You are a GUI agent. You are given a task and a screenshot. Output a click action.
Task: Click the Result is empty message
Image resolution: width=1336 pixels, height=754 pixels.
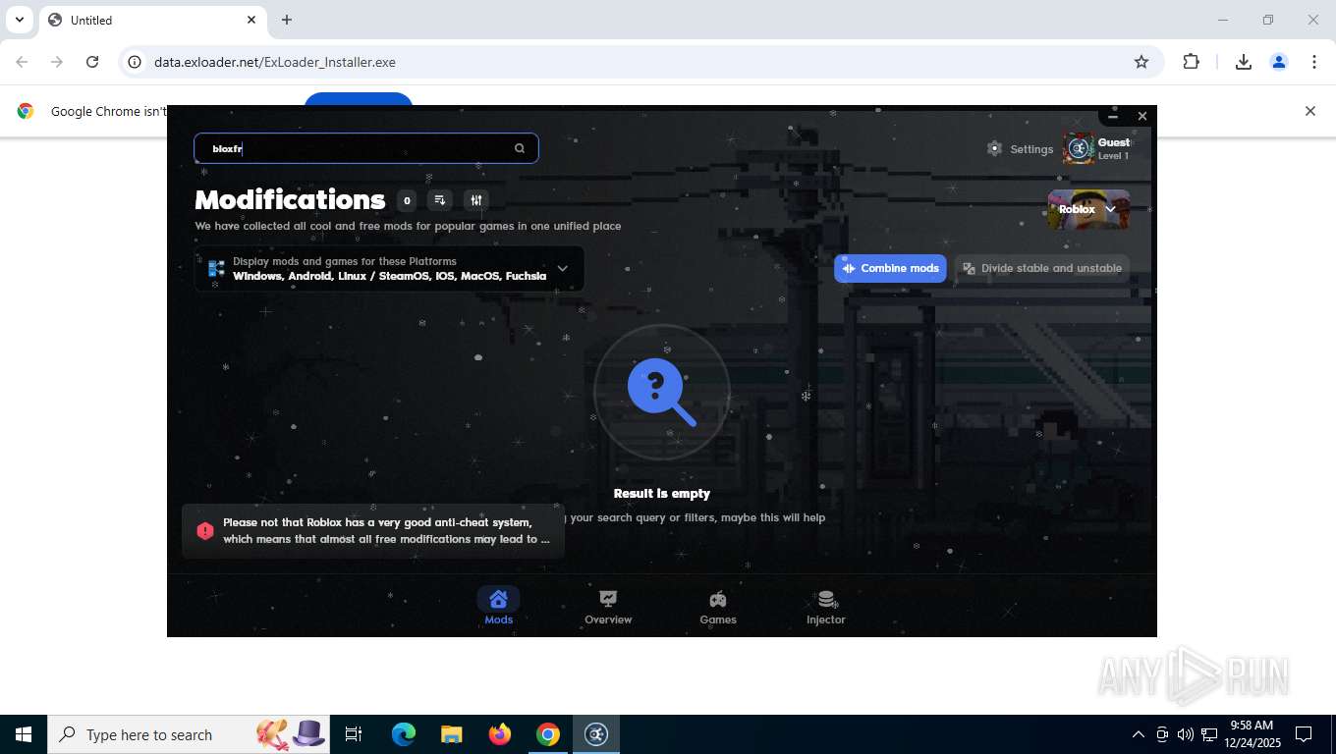[662, 494]
